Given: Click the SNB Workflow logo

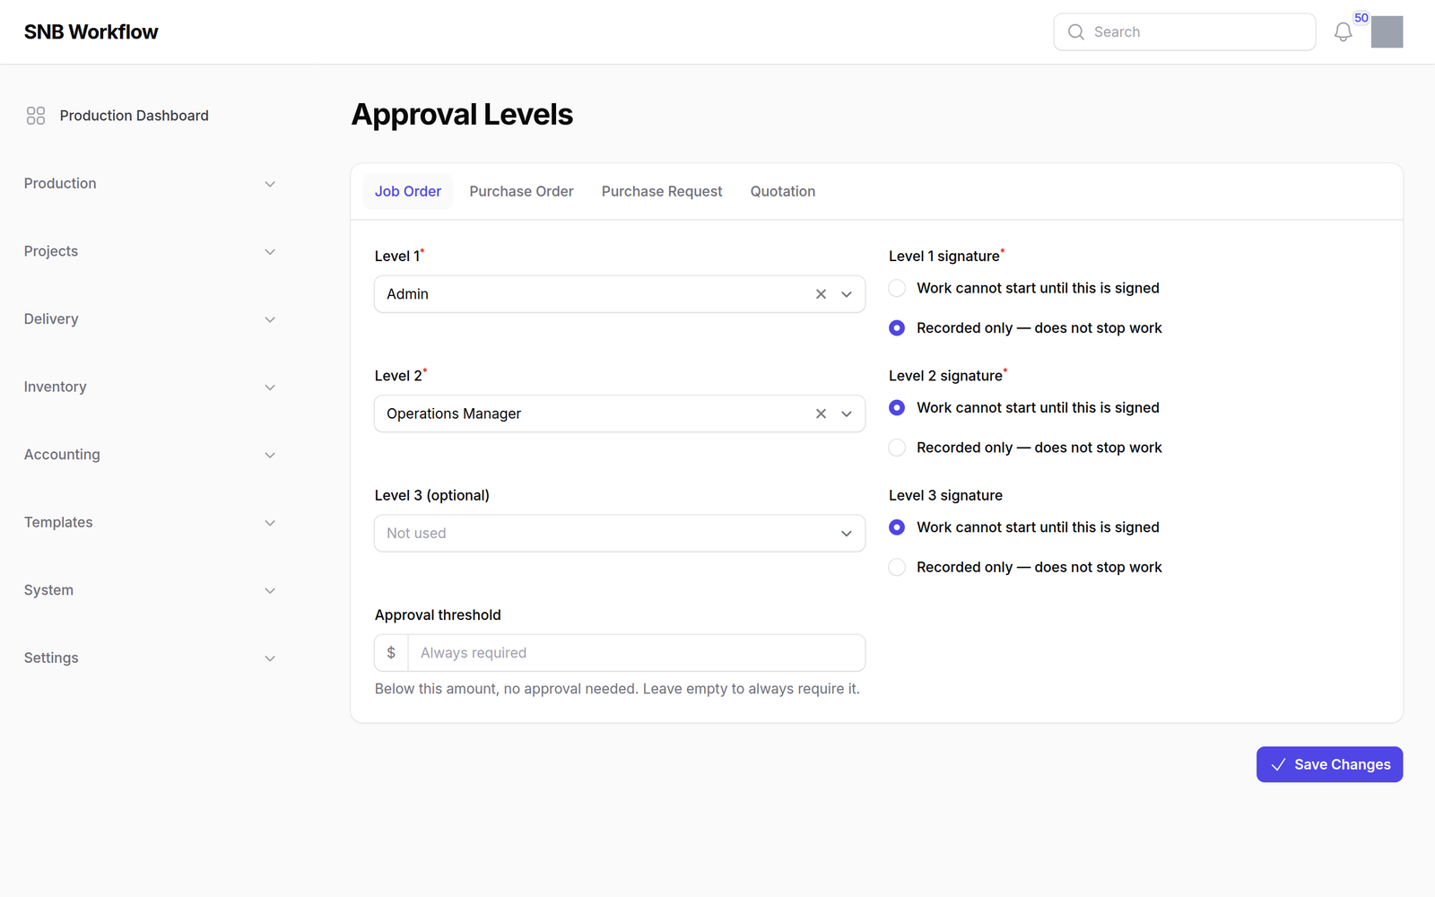Looking at the screenshot, I should tap(91, 32).
